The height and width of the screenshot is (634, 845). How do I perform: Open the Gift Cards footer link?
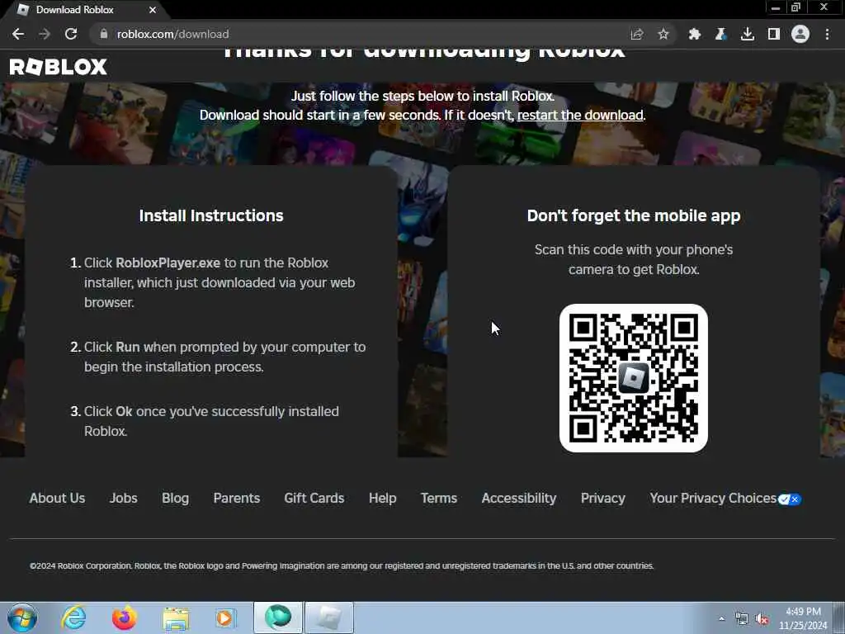[314, 498]
